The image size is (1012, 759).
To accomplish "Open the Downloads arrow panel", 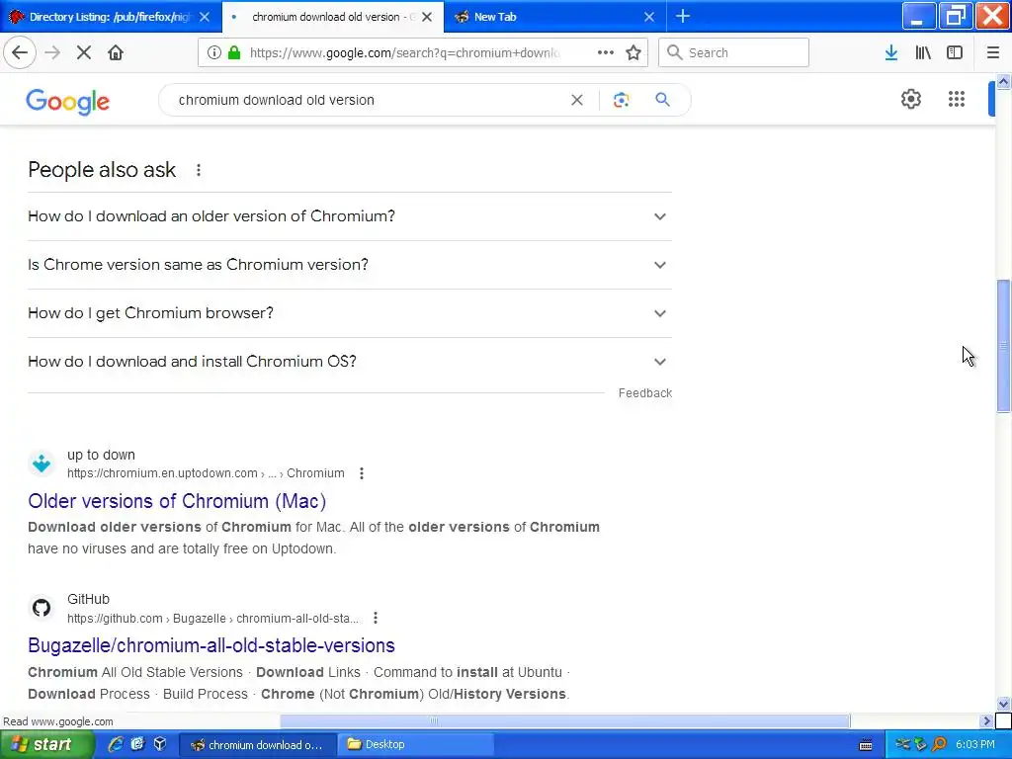I will (891, 53).
